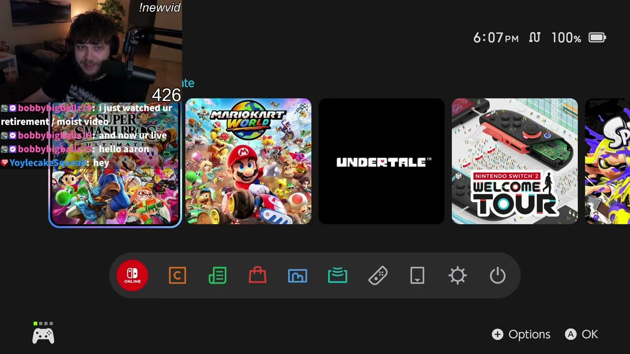Click the 100% battery percentage
The height and width of the screenshot is (354, 630).
point(567,38)
